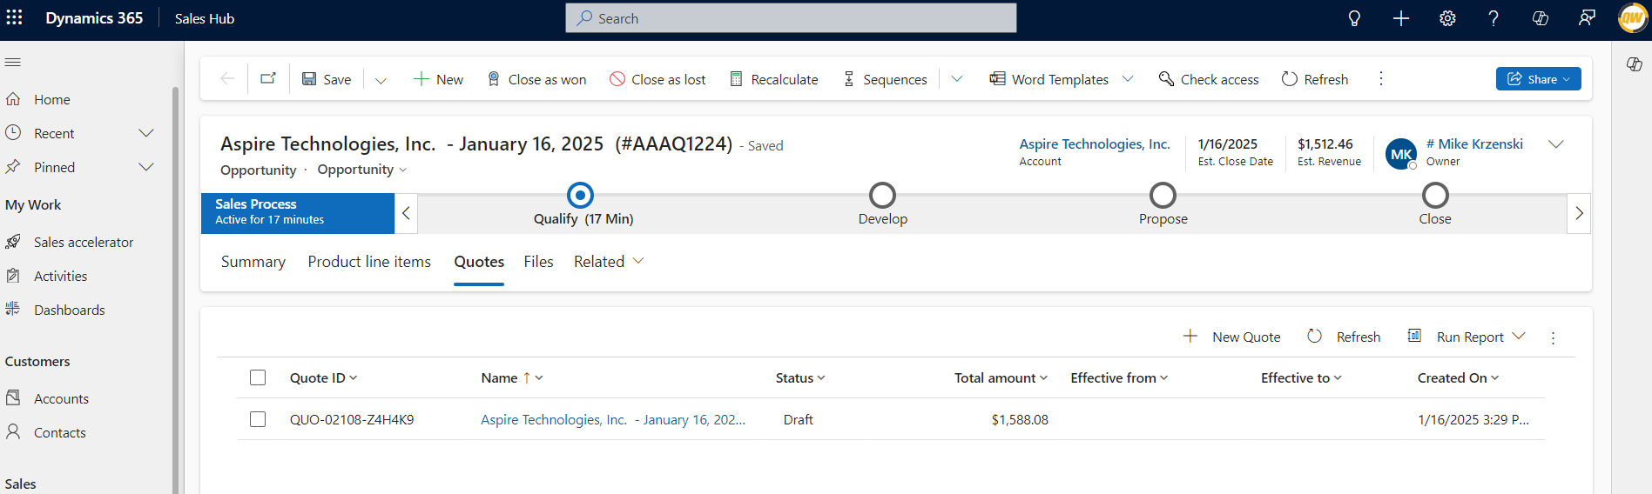Click the New Quote button
1652x494 pixels.
(1231, 337)
